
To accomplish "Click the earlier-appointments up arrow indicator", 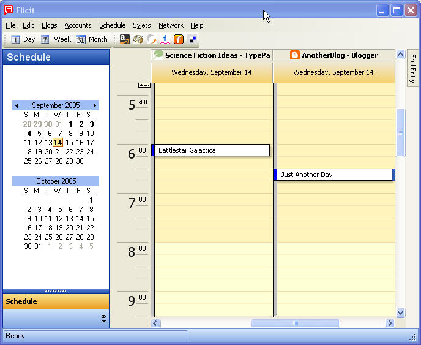I will click(144, 85).
